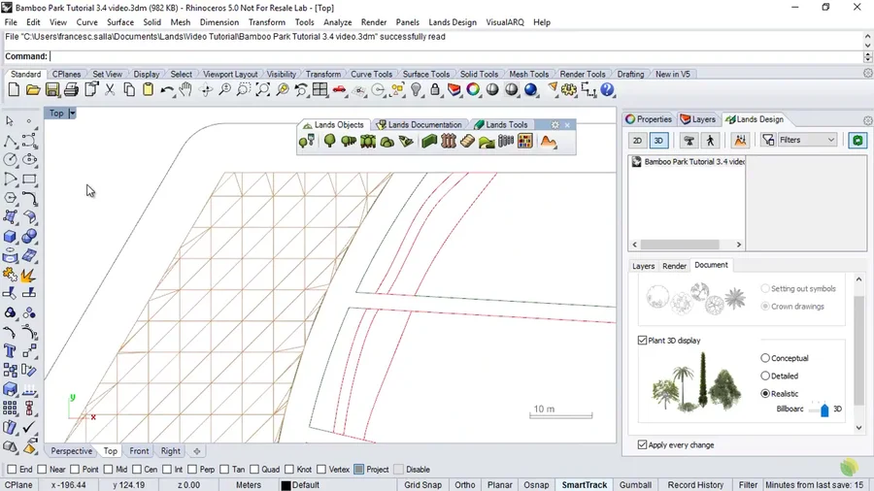Click the orange terrain icon
Screen dimensions: 874x491
pos(549,142)
